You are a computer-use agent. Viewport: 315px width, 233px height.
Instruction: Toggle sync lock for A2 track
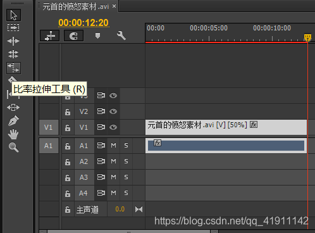click(x=101, y=161)
